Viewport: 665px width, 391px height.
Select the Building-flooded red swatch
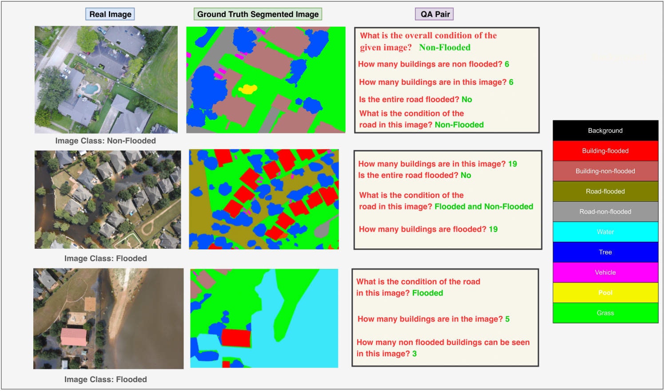coord(605,151)
